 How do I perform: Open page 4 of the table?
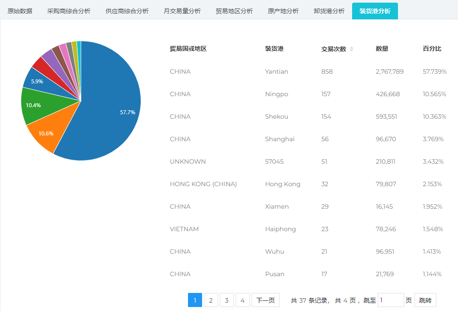[242, 300]
